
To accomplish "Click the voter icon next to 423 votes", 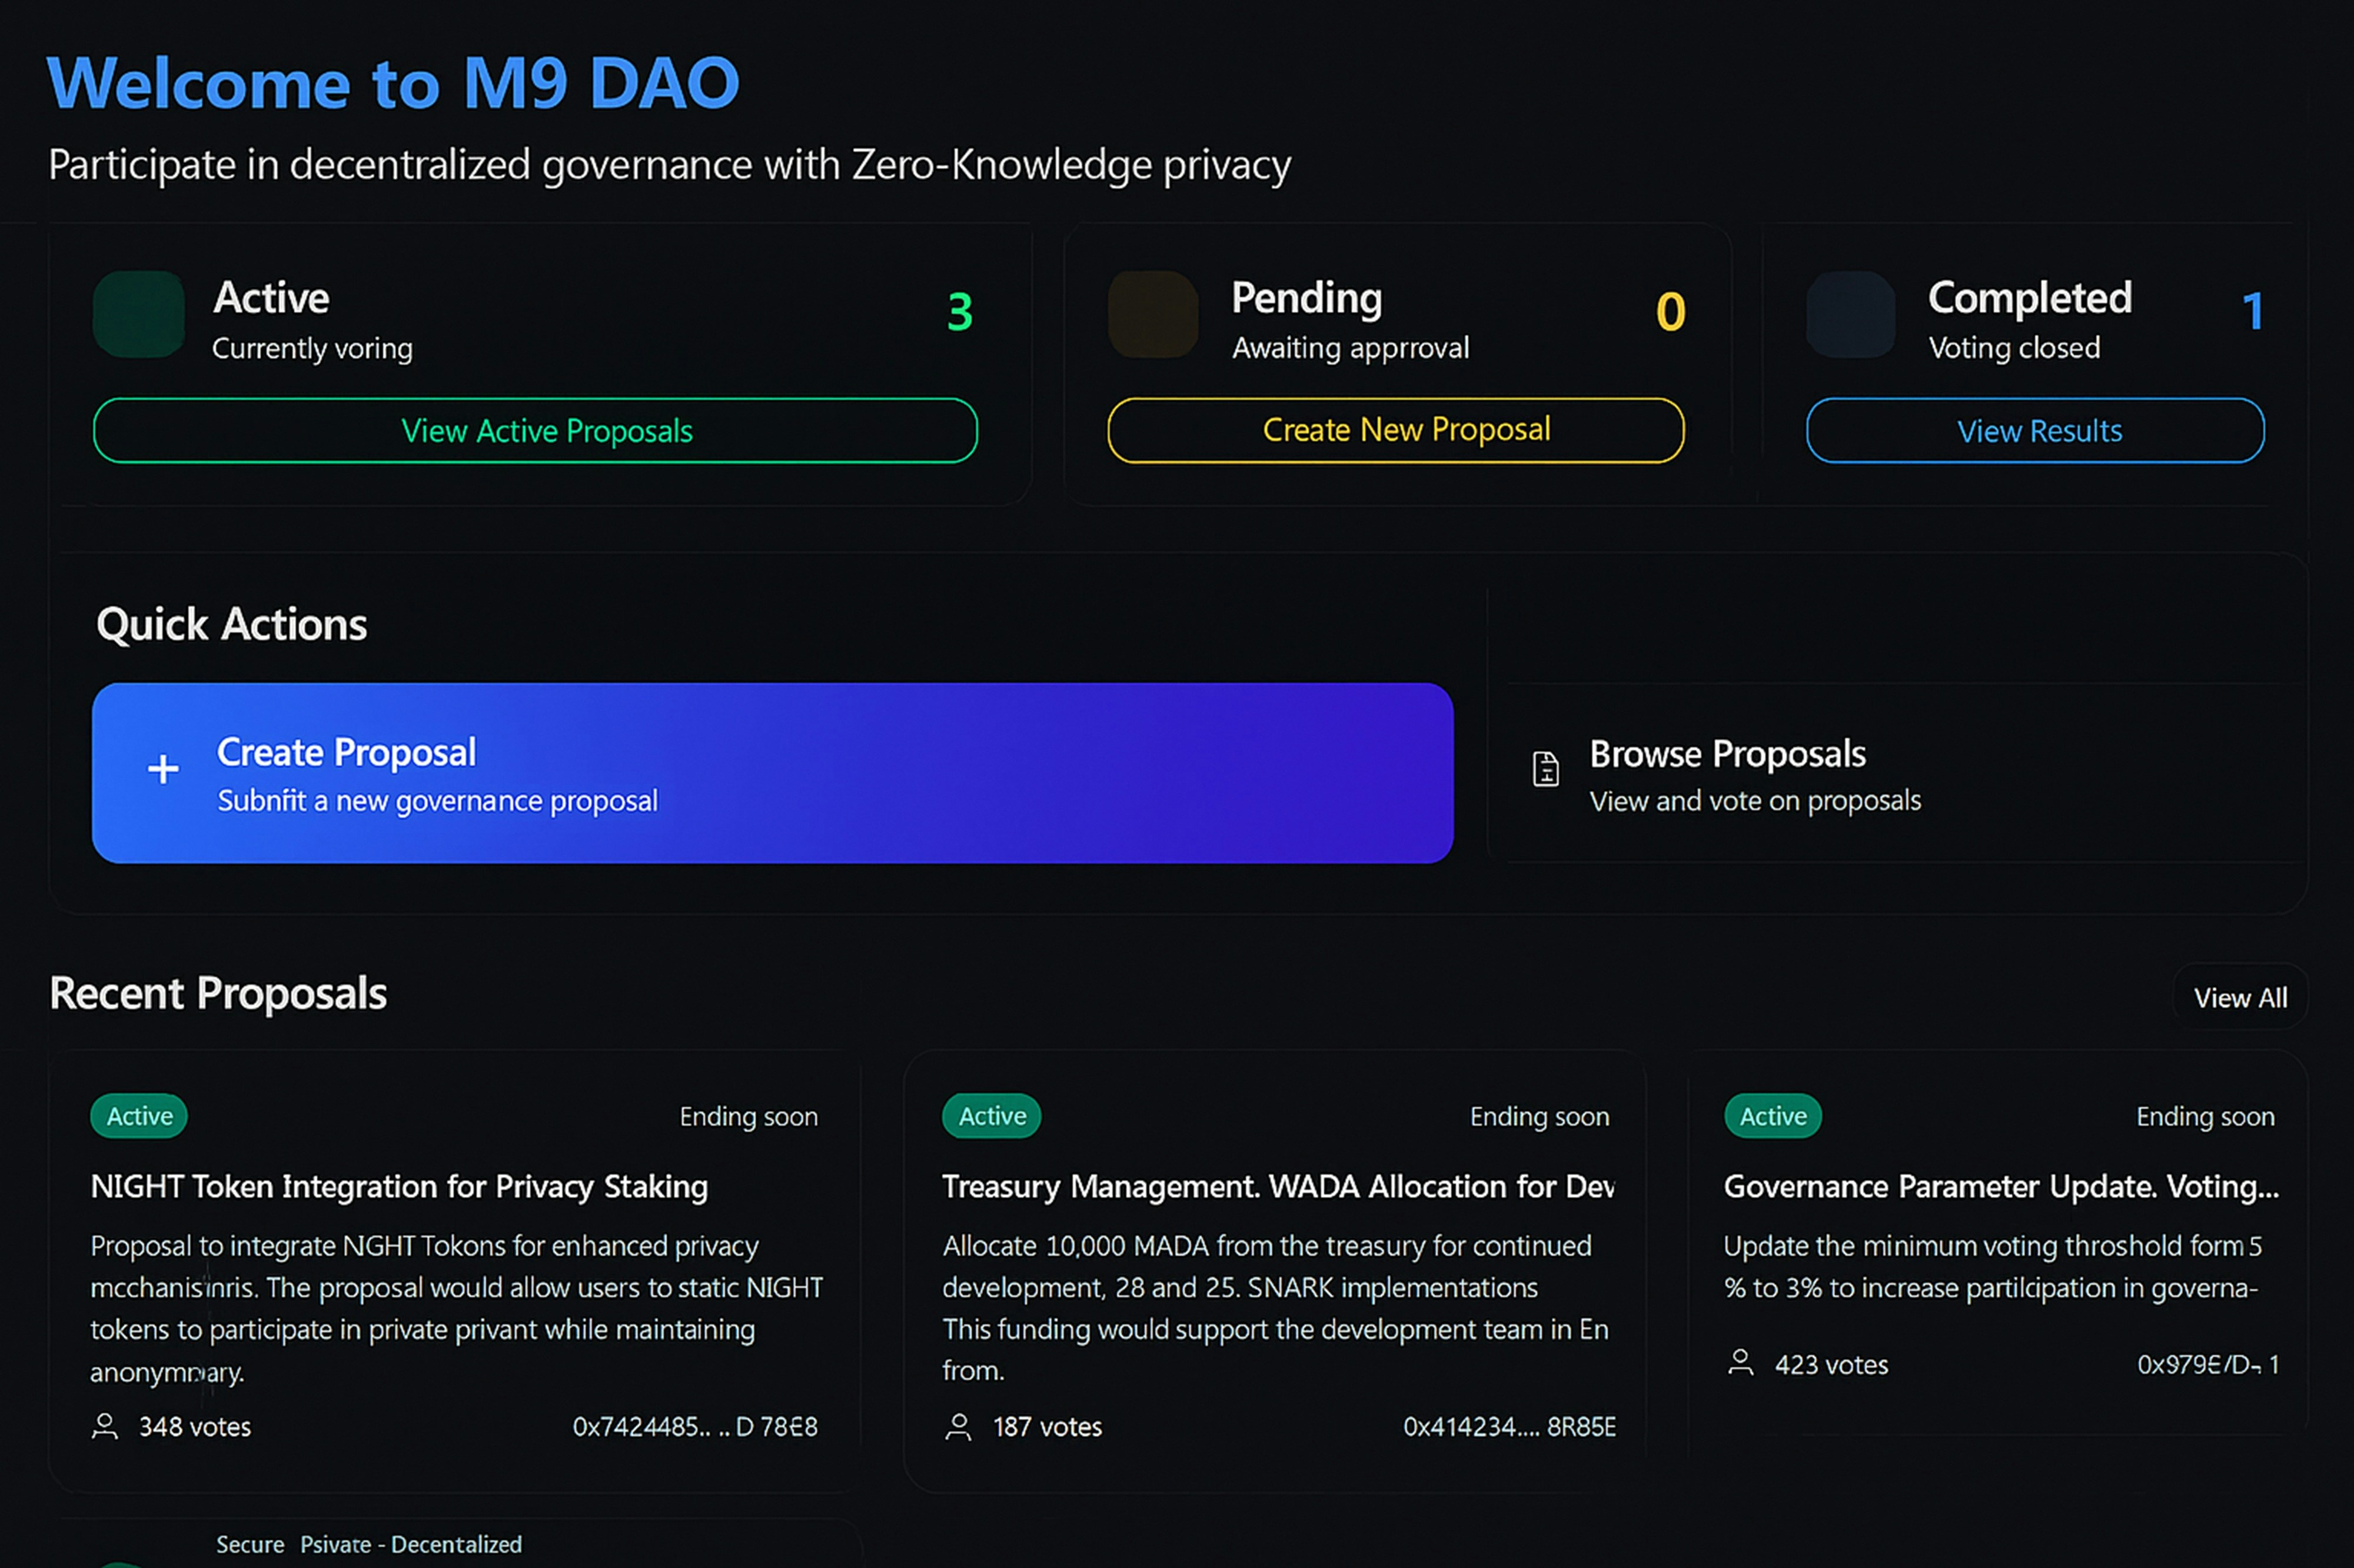I will point(1741,1363).
